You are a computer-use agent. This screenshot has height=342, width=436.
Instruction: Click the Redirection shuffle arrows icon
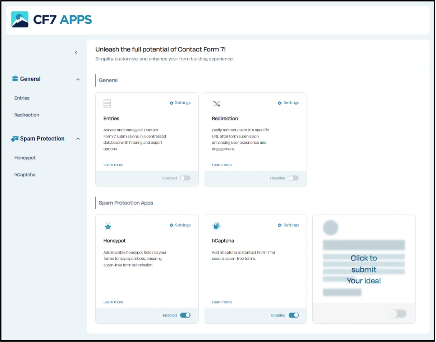(216, 104)
